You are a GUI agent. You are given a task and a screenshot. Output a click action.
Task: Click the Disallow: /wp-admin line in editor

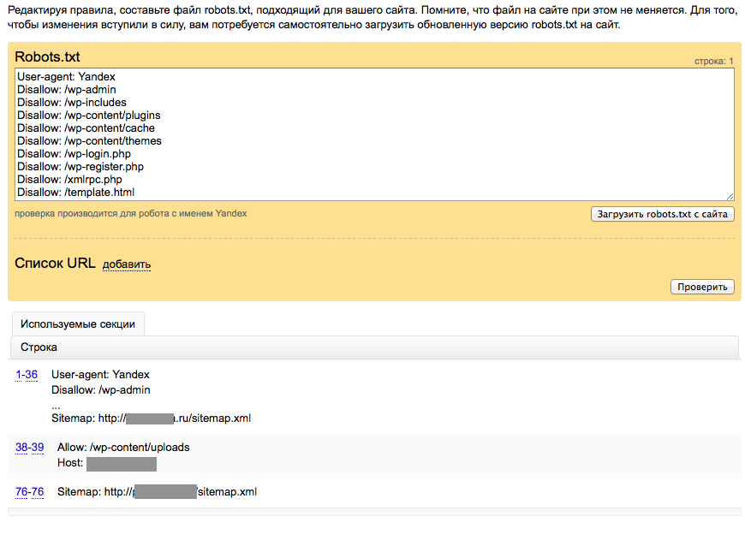pyautogui.click(x=66, y=90)
